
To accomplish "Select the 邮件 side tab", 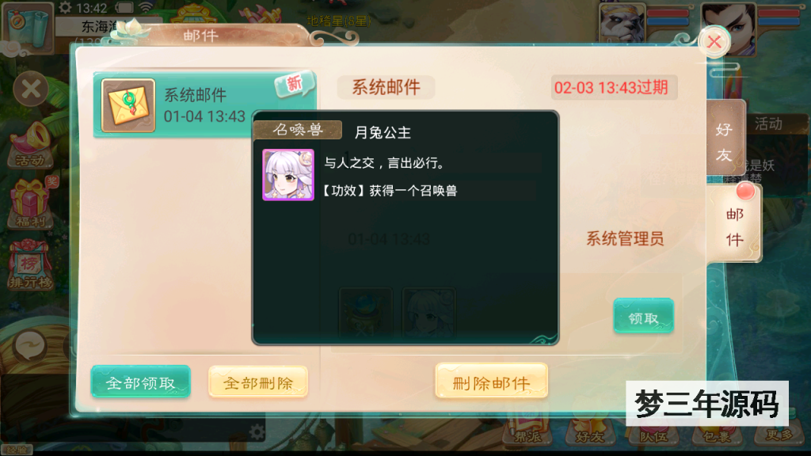I will 734,226.
